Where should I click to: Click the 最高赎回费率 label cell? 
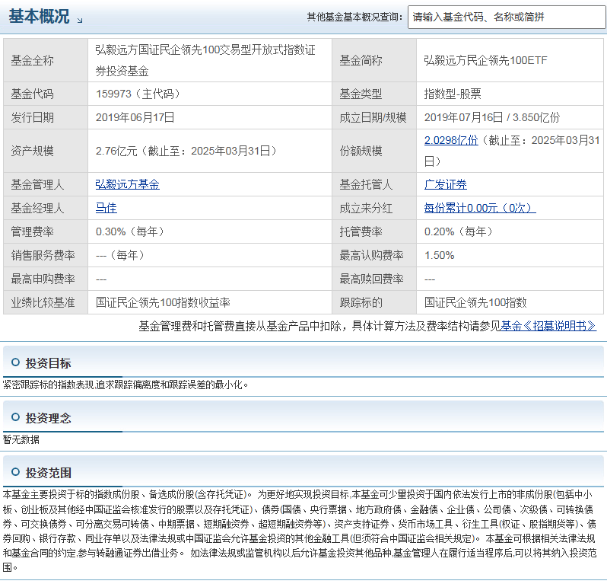pyautogui.click(x=374, y=279)
